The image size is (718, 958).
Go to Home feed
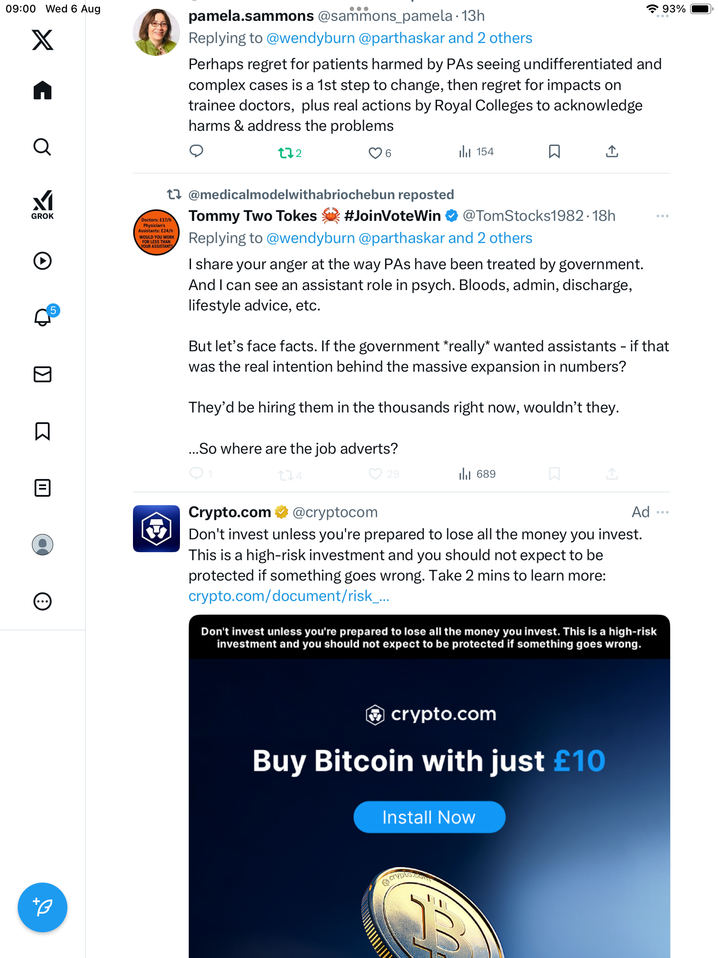tap(43, 90)
